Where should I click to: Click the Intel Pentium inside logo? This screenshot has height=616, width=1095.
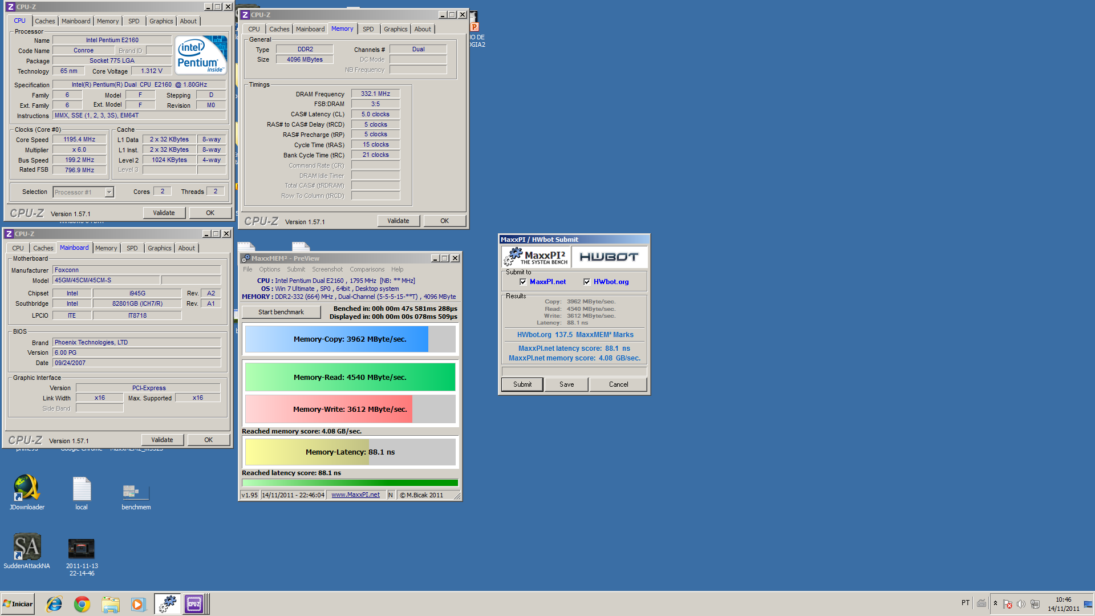pyautogui.click(x=201, y=55)
